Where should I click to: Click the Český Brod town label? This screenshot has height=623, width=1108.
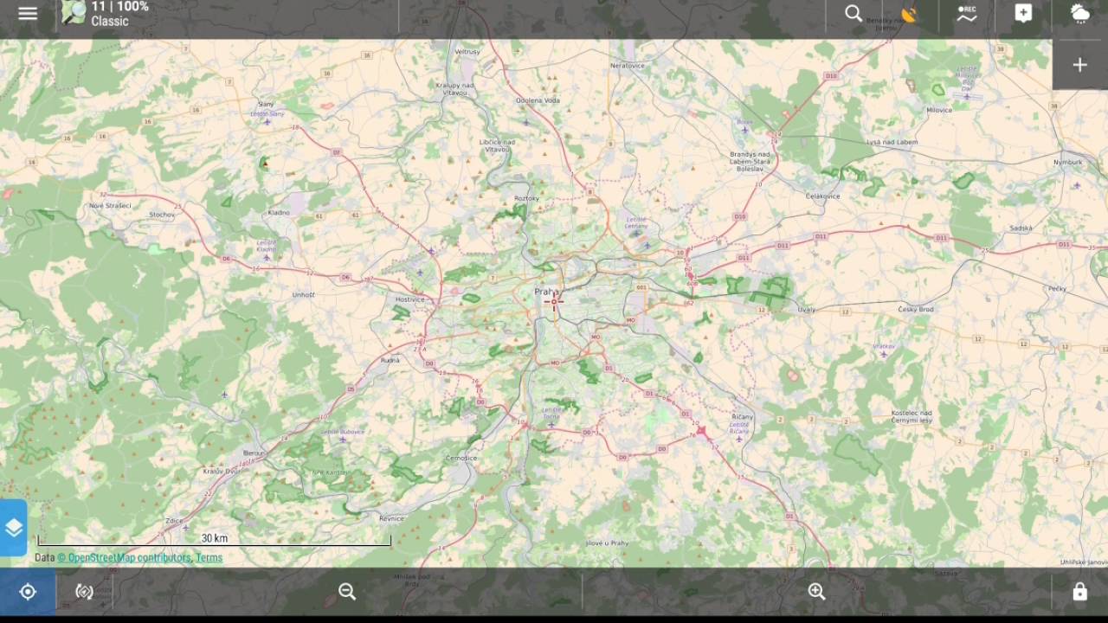tap(916, 309)
